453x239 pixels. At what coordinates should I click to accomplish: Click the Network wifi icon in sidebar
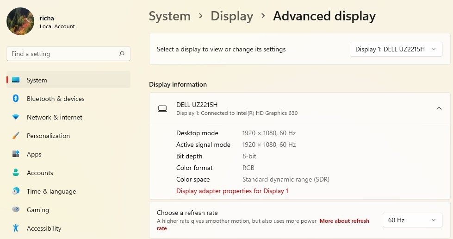tap(16, 117)
